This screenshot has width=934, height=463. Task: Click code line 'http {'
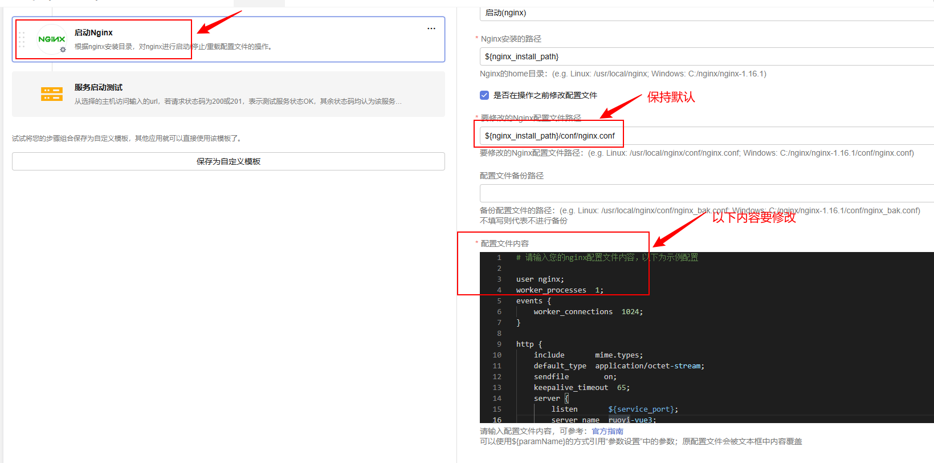[x=529, y=344]
